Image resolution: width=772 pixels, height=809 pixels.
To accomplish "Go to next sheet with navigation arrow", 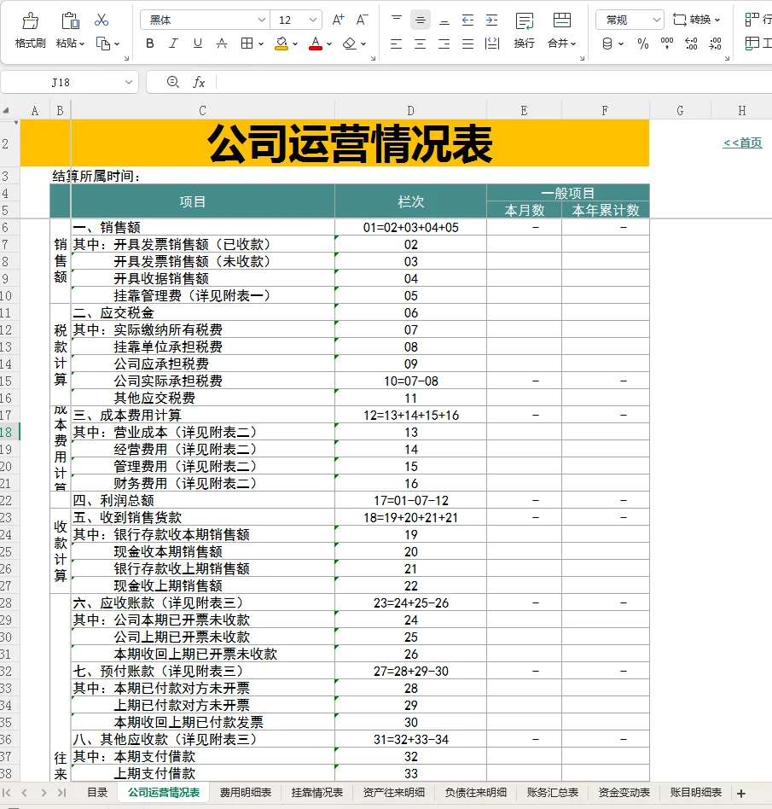I will 44,793.
